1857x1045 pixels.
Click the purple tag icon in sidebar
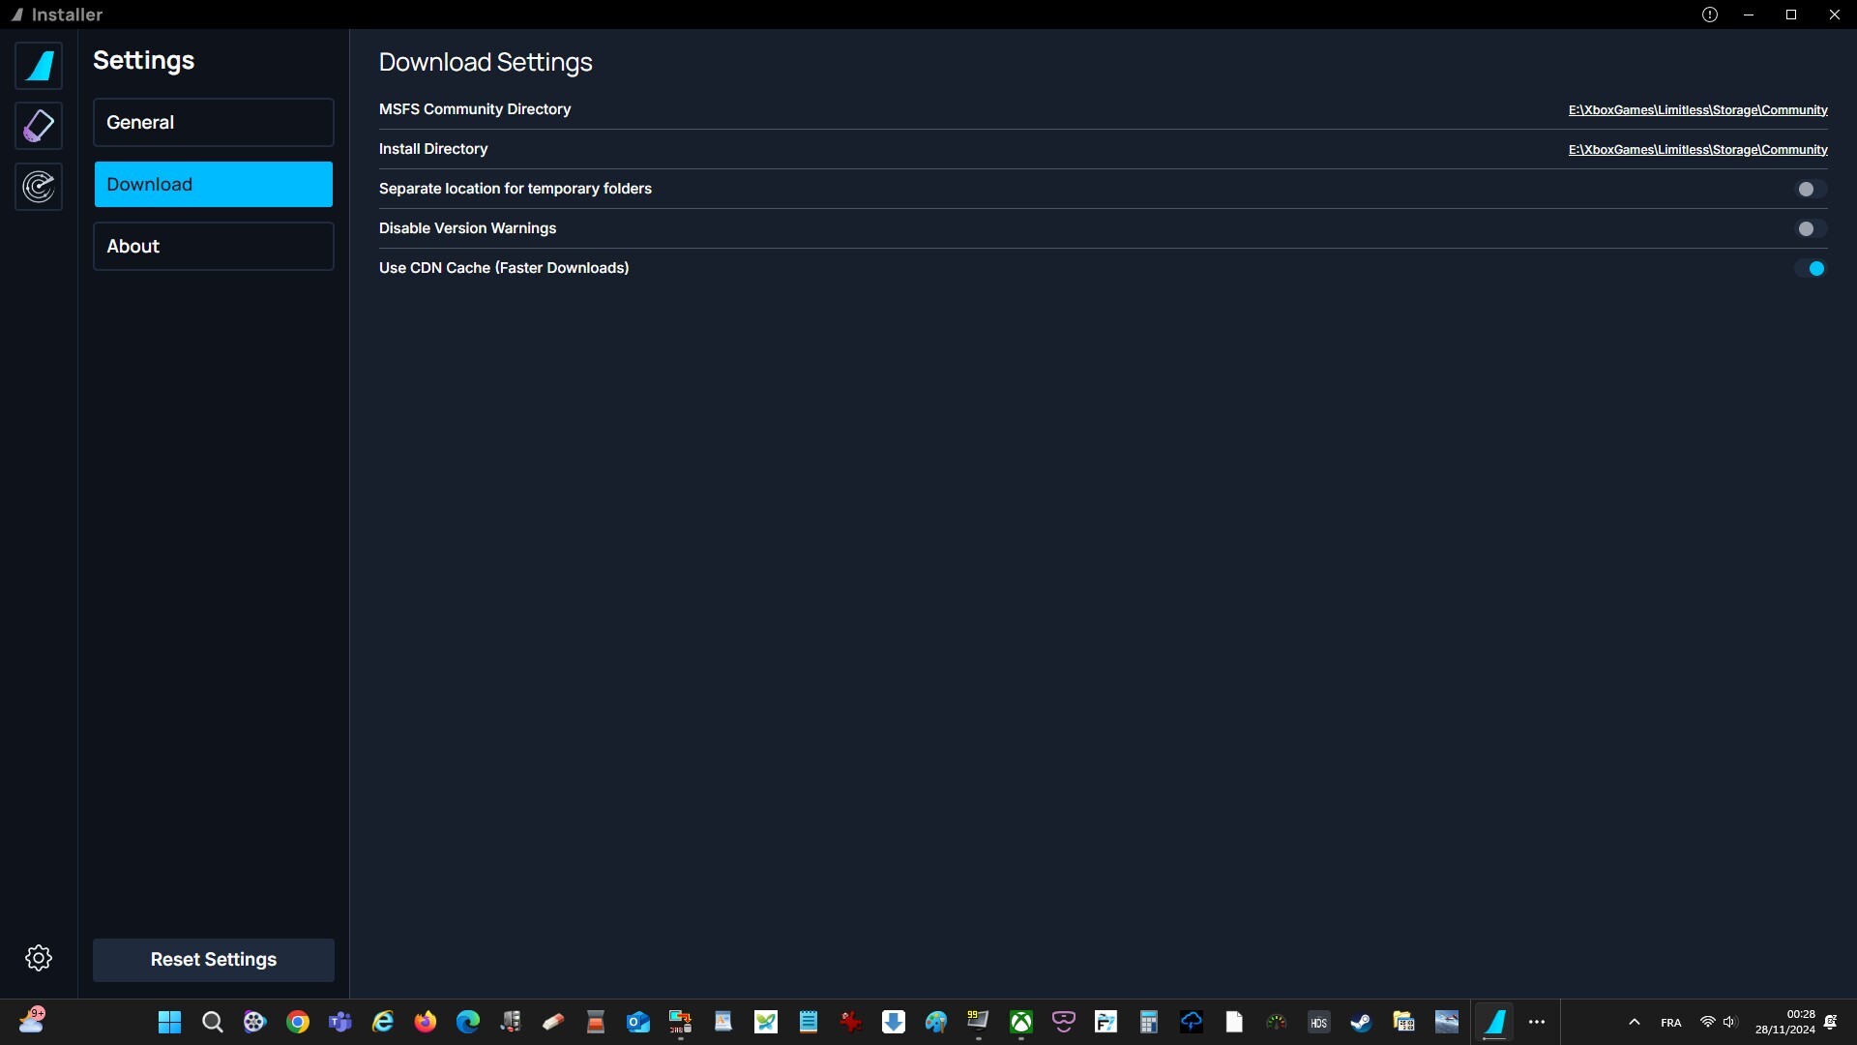coord(39,126)
